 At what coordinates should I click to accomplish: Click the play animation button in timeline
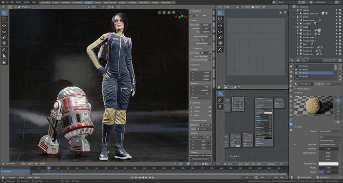click(146, 178)
